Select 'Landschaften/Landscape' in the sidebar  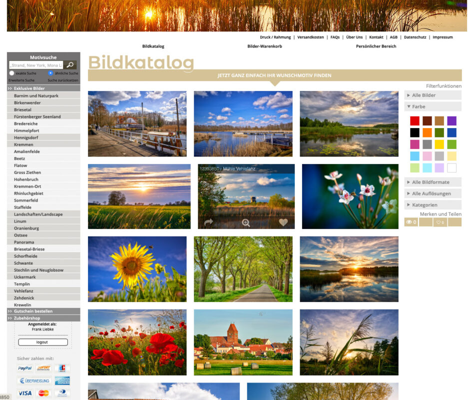coord(43,214)
